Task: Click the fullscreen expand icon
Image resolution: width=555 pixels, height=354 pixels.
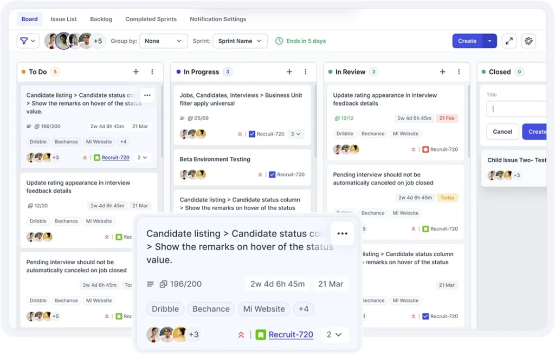Action: point(509,41)
